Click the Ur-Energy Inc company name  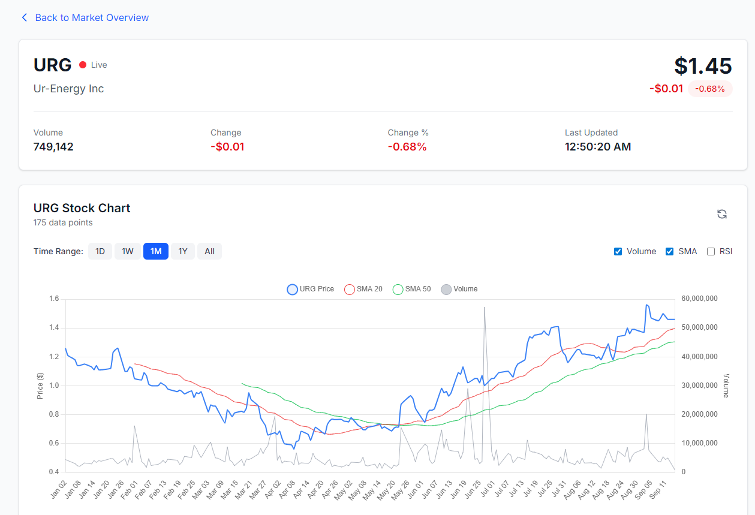point(69,89)
